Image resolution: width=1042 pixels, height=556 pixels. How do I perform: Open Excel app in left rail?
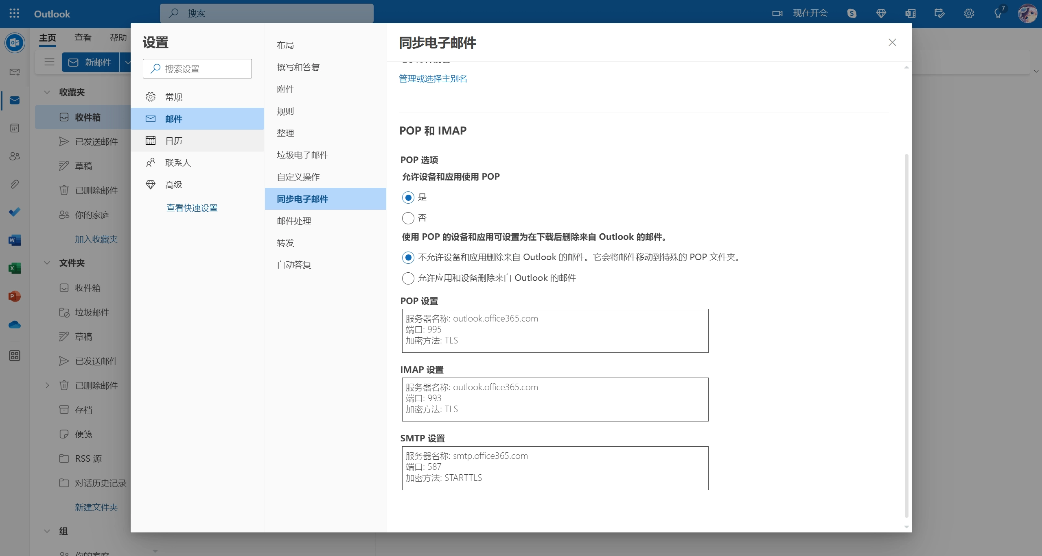pyautogui.click(x=15, y=268)
